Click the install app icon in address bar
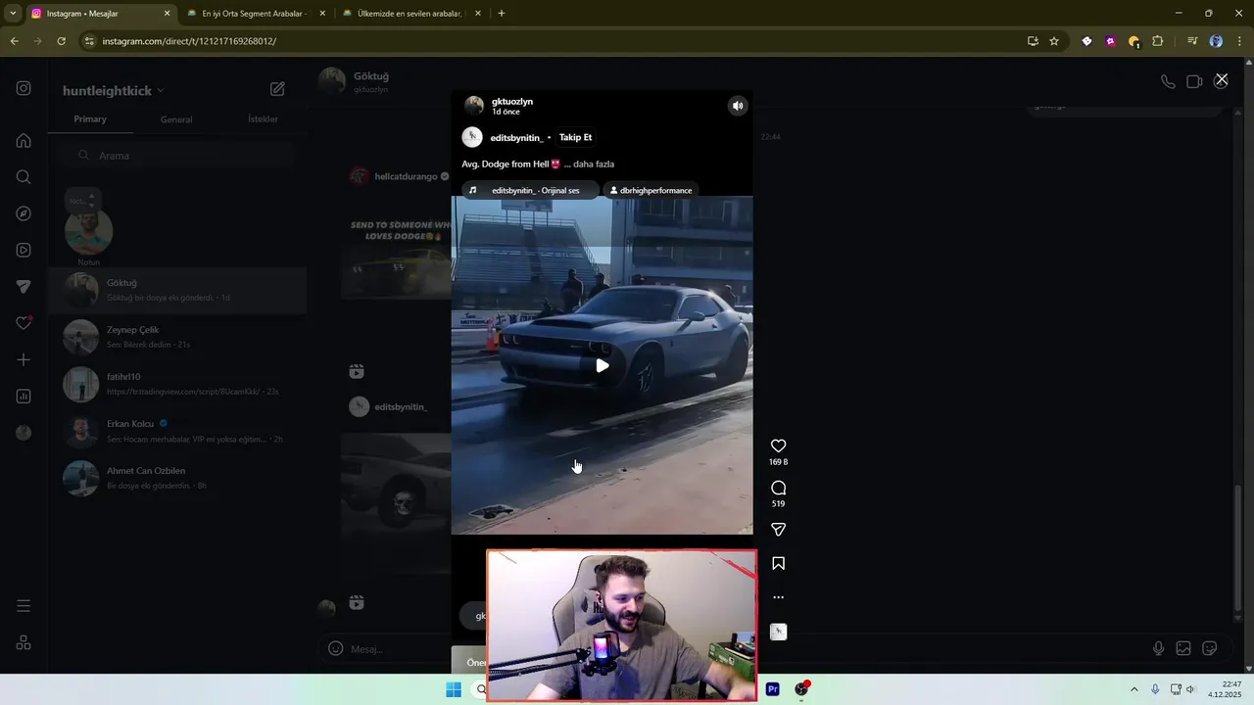The width and height of the screenshot is (1254, 705). (1033, 41)
